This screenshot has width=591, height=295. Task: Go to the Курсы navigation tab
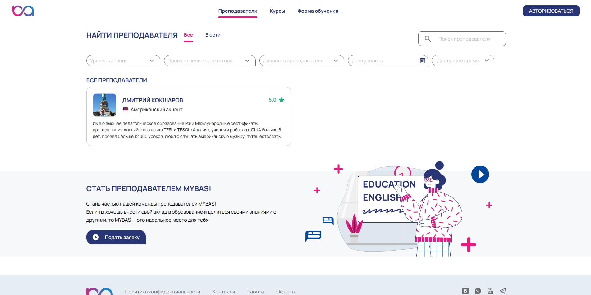[x=277, y=11]
